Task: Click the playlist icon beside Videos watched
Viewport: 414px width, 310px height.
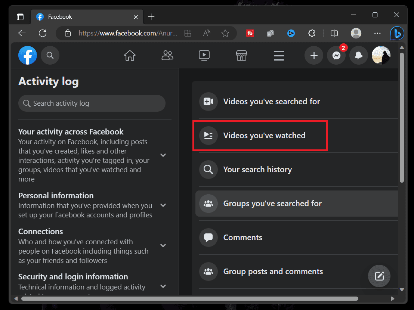Action: pos(208,135)
